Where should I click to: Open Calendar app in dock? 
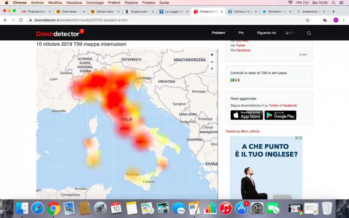tap(116, 208)
